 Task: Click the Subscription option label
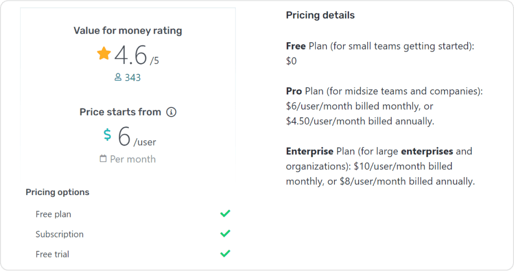pos(59,234)
